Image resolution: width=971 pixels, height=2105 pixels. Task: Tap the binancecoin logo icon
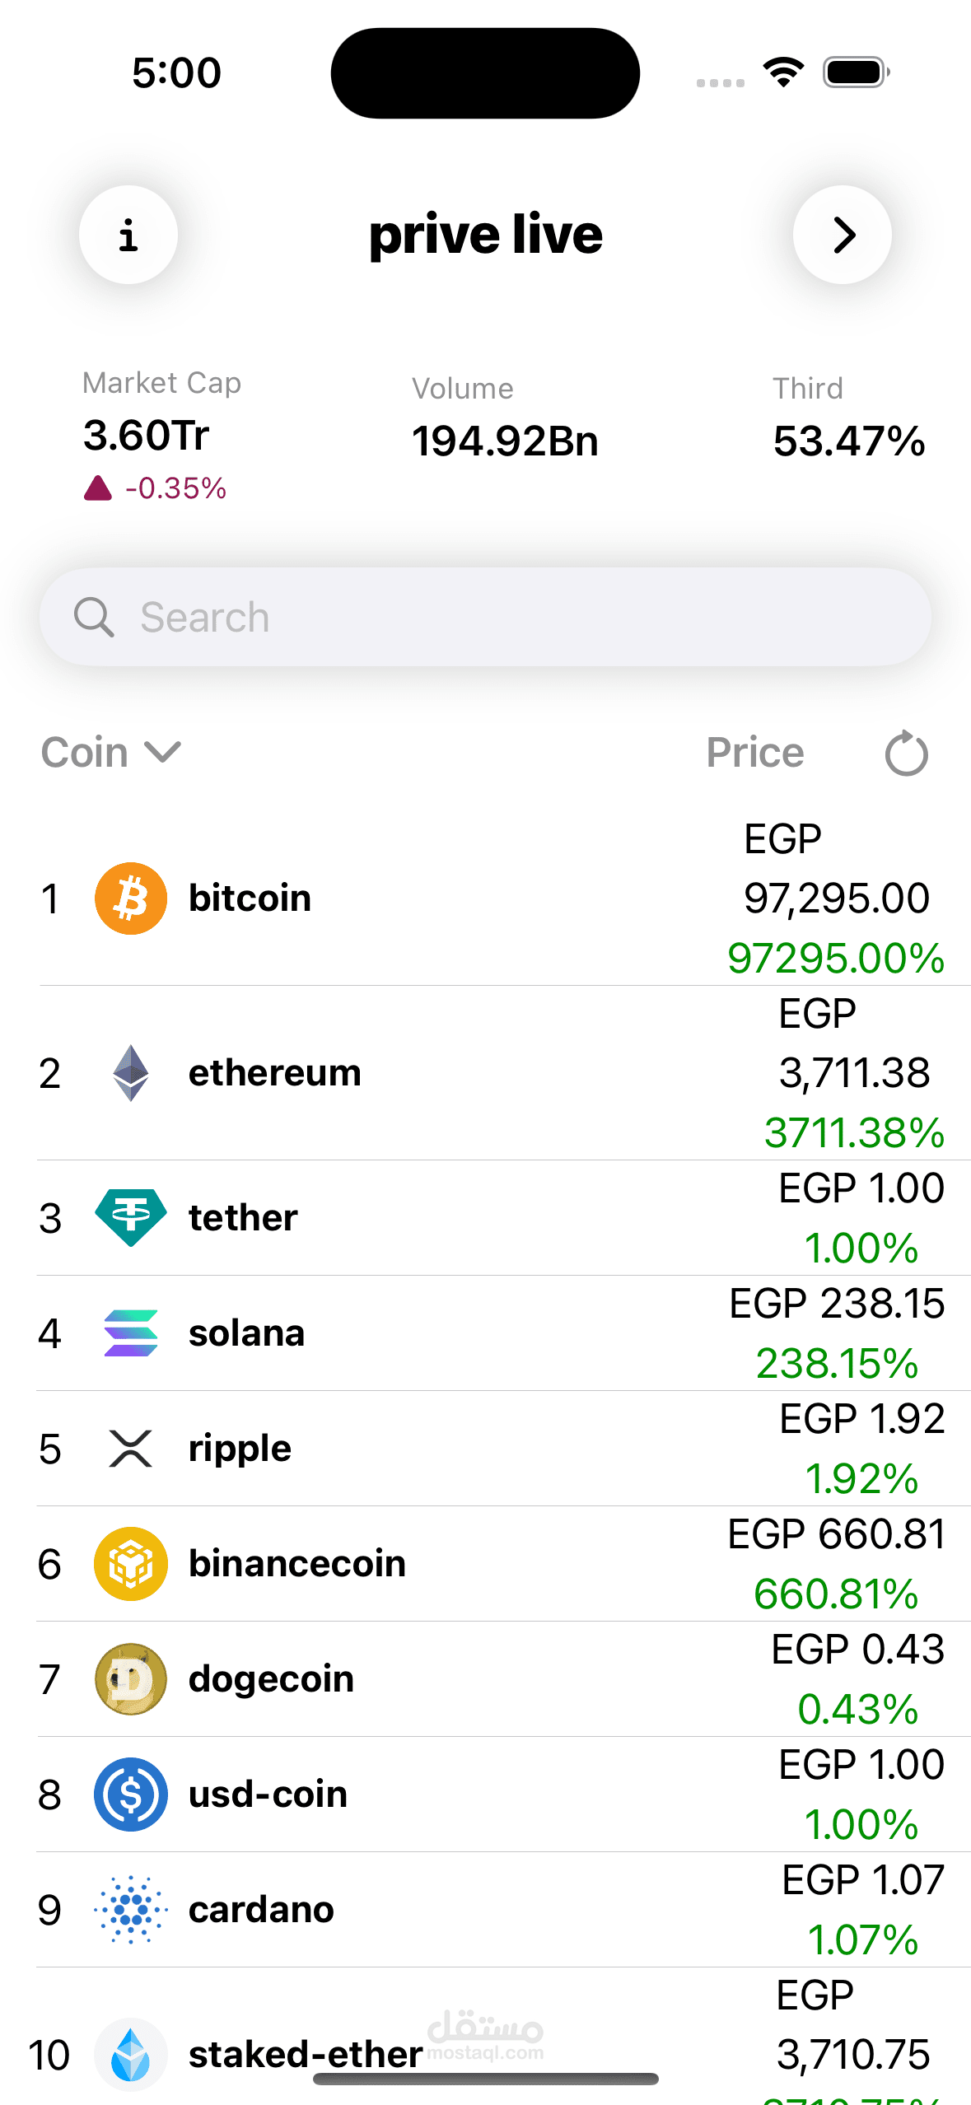[x=131, y=1563]
